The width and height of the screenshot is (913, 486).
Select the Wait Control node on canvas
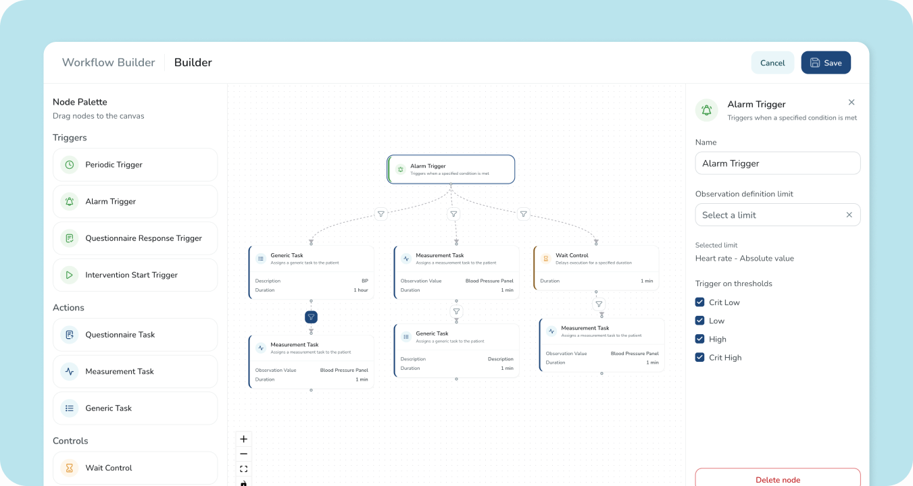pos(596,268)
